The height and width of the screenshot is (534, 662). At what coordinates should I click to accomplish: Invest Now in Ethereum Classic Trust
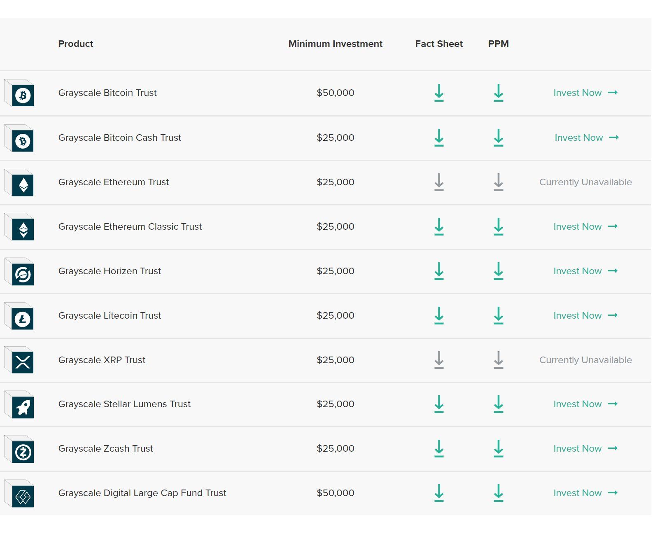click(x=585, y=226)
